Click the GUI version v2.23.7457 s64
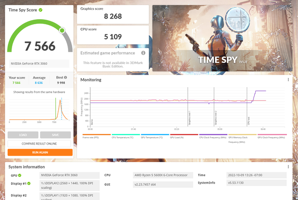Image resolution: width=298 pixels, height=200 pixels. [163, 185]
